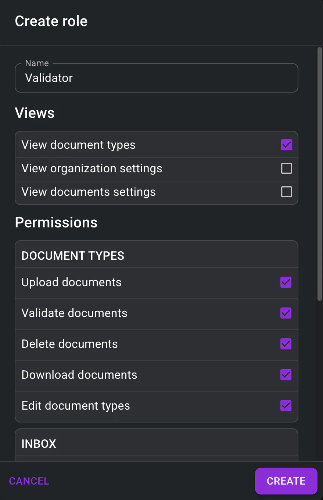Click the "View organization settings" label text

click(x=92, y=168)
